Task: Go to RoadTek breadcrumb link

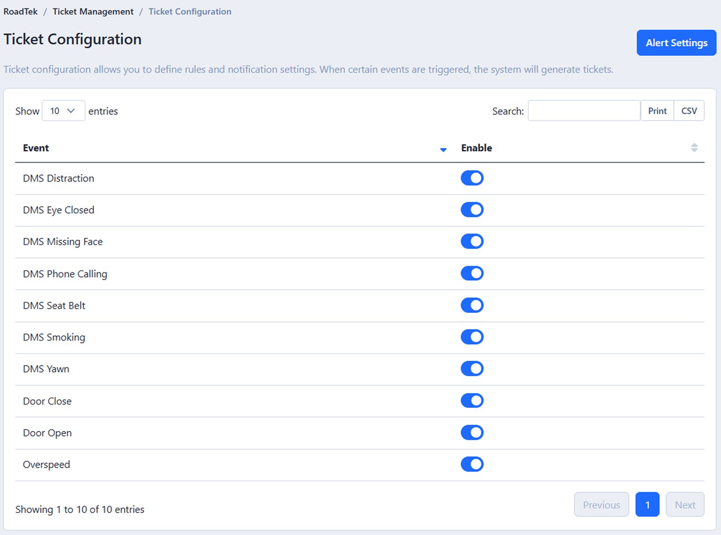Action: [x=21, y=12]
